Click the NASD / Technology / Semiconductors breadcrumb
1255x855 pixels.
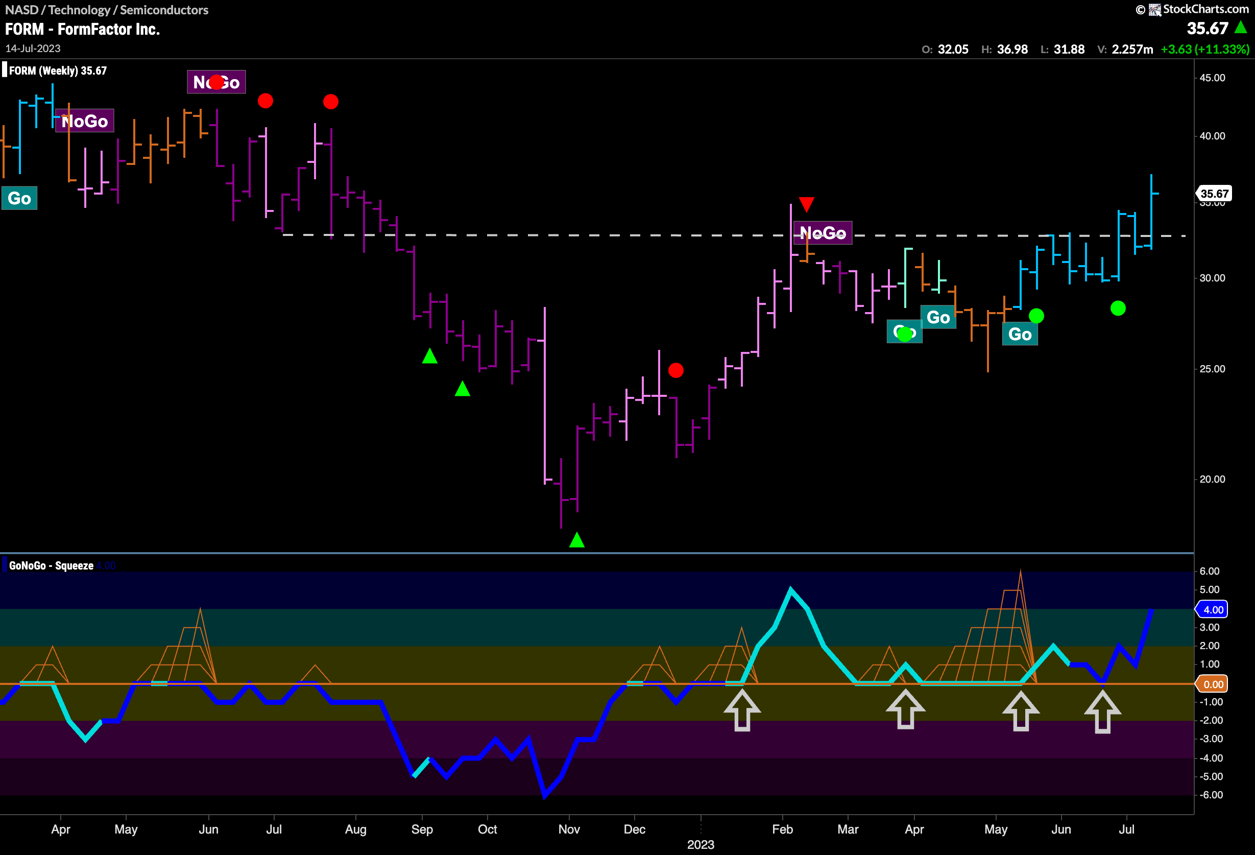point(106,10)
